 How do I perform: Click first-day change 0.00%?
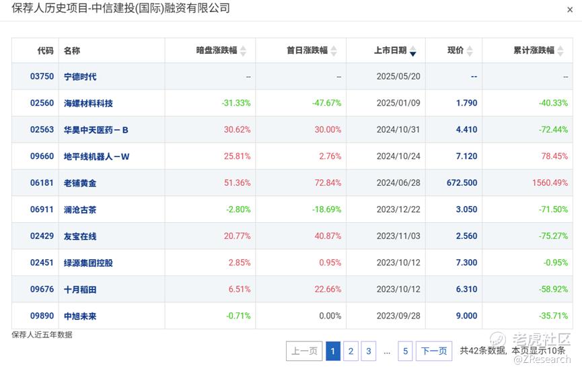(330, 316)
